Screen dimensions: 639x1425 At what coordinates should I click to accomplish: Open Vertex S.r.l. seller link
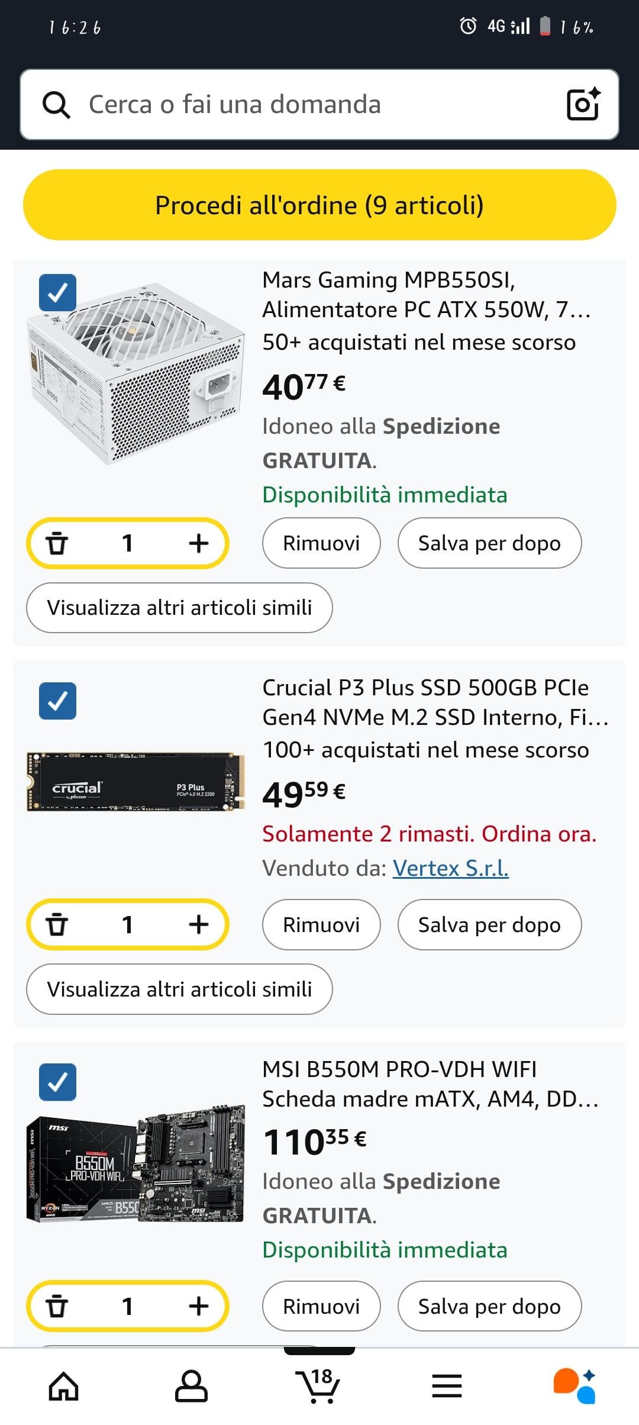pos(451,868)
